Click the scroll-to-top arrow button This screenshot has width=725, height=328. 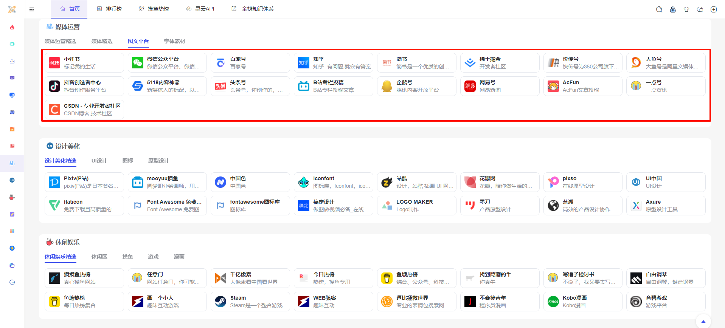pyautogui.click(x=703, y=322)
